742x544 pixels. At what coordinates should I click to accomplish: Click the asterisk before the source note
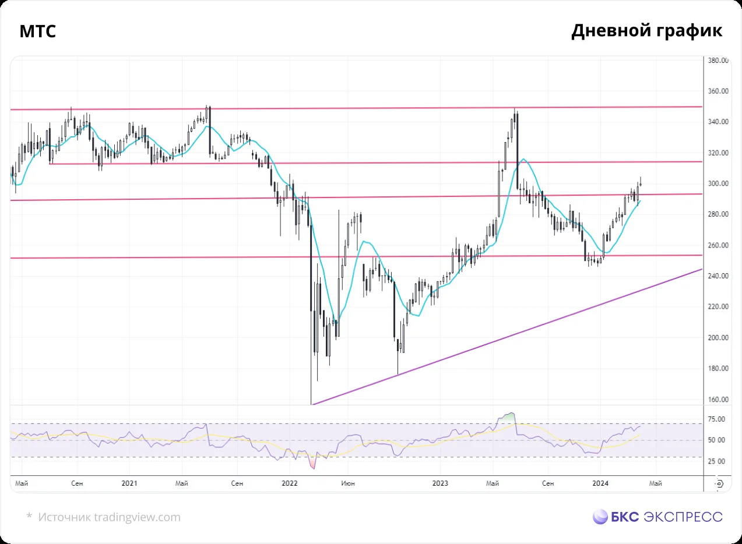(x=29, y=516)
